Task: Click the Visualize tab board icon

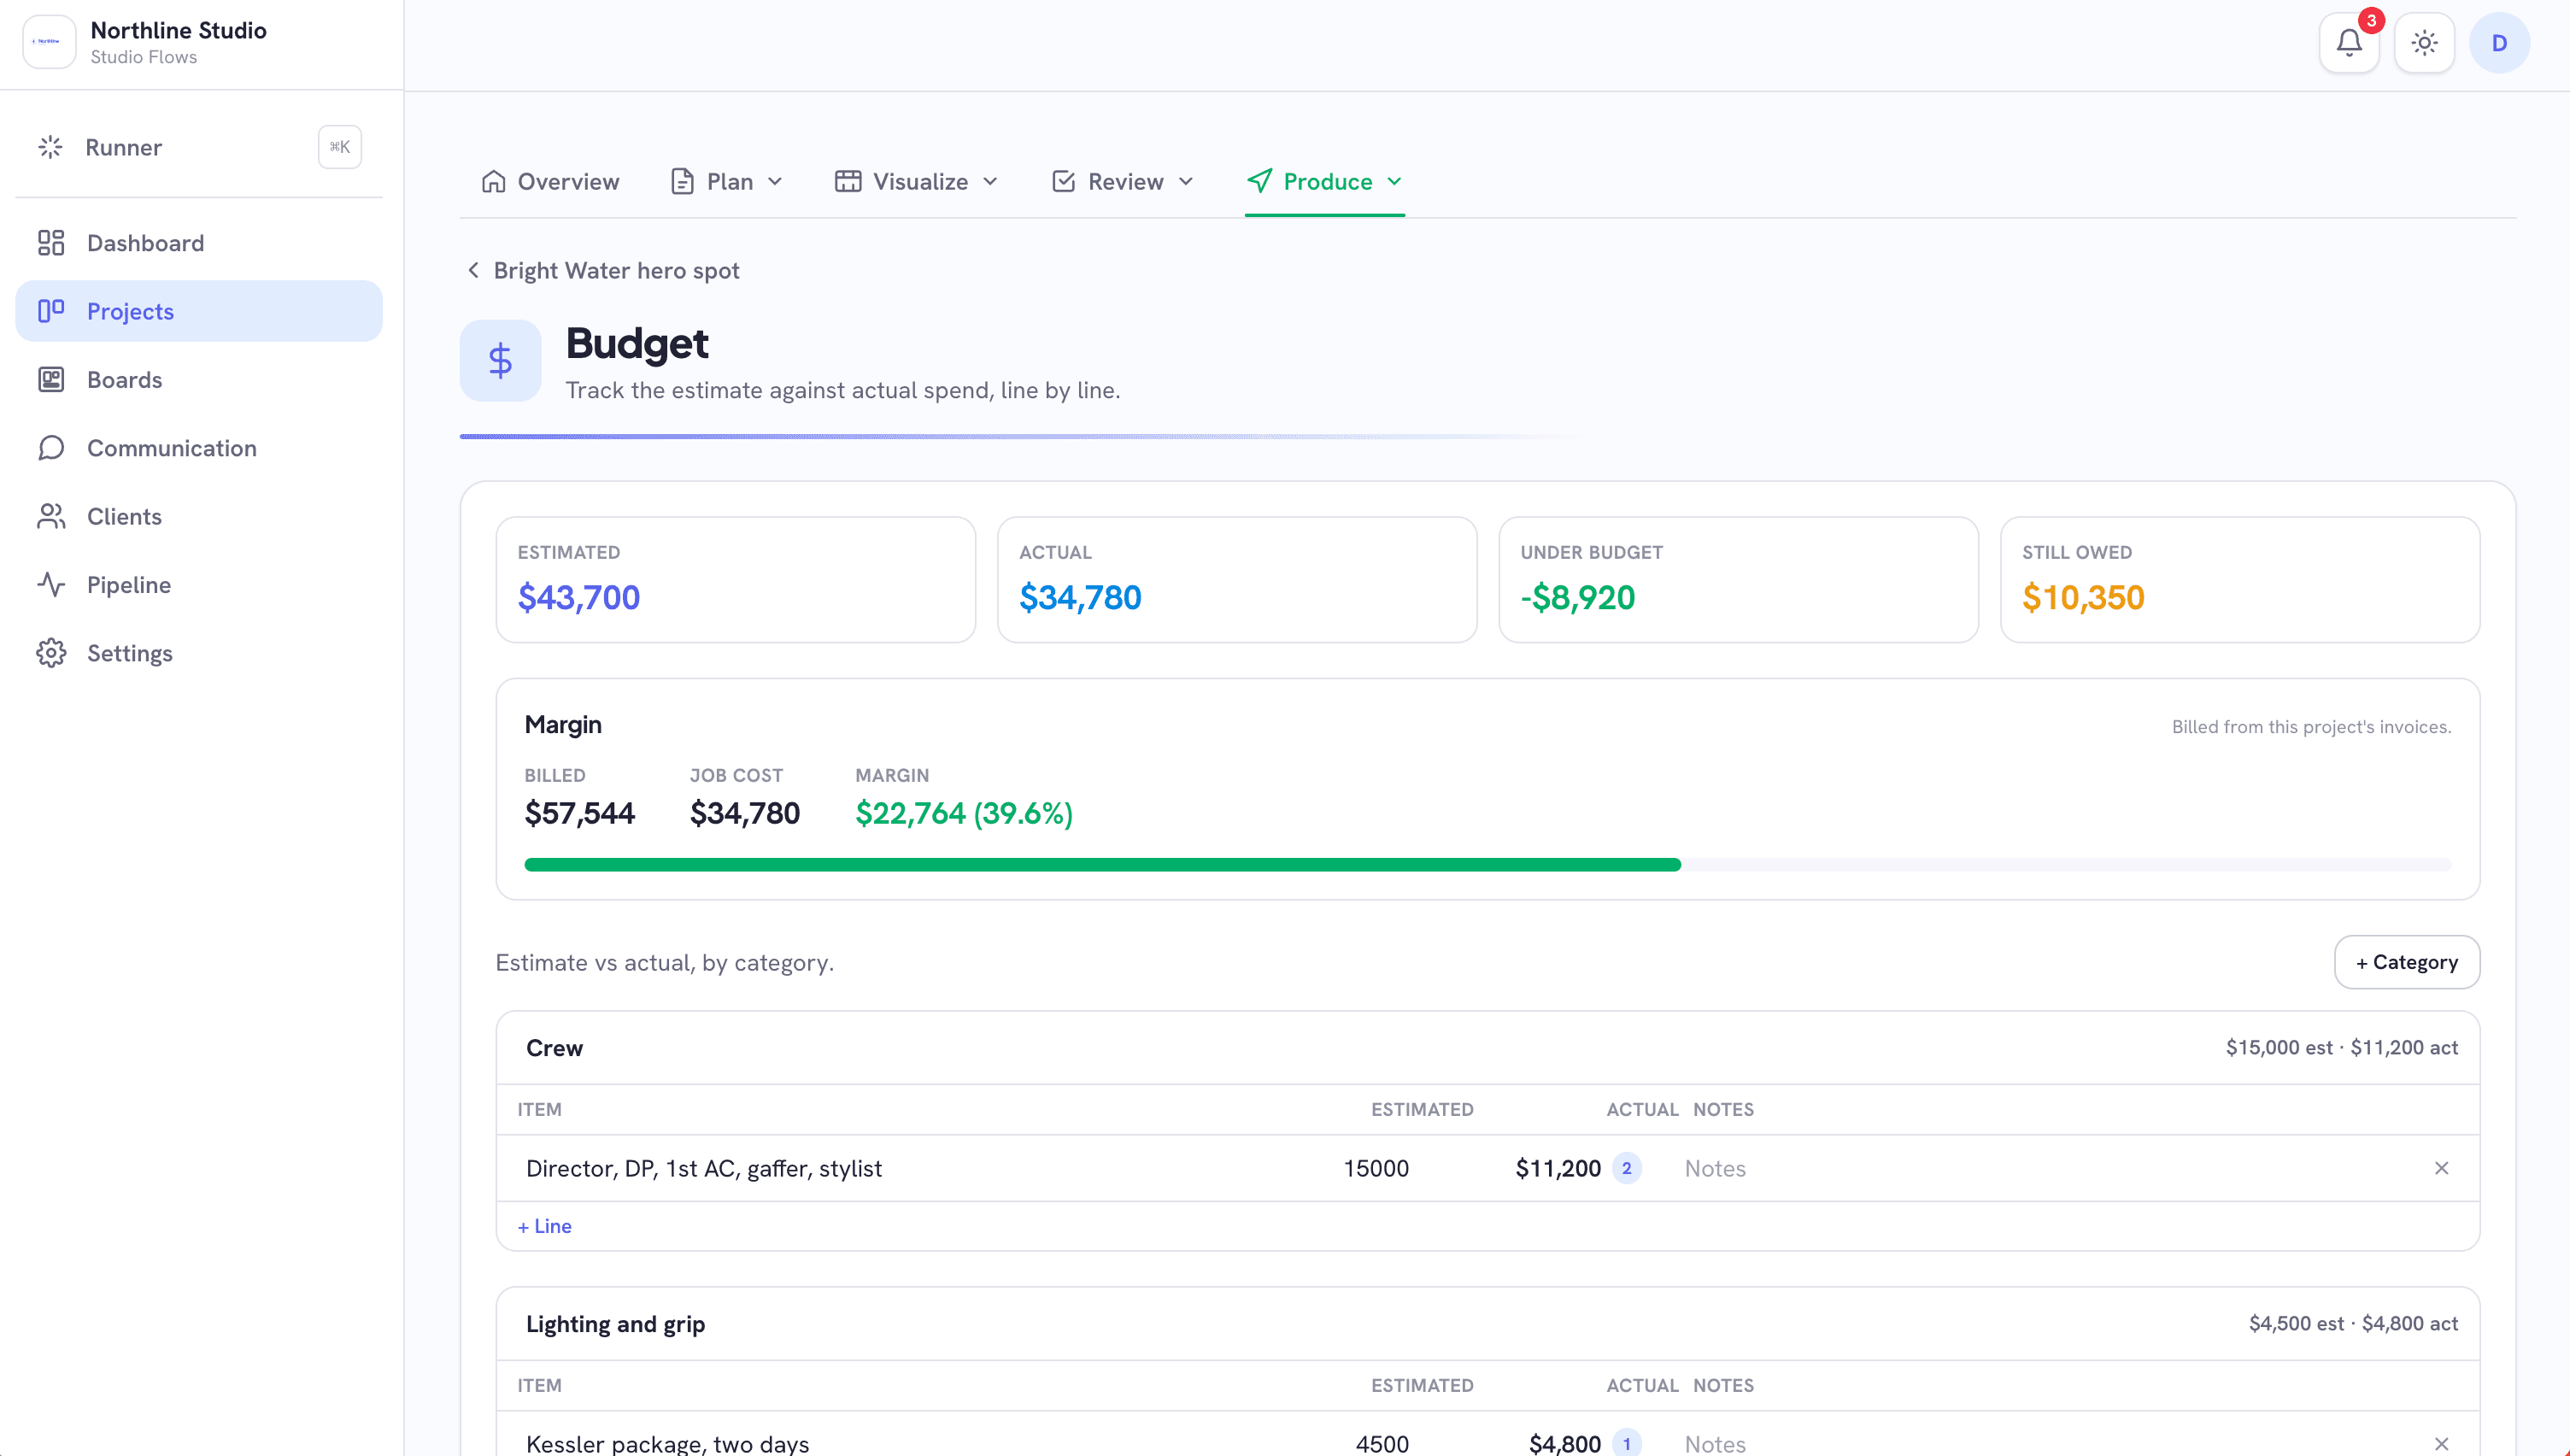Action: coord(848,181)
